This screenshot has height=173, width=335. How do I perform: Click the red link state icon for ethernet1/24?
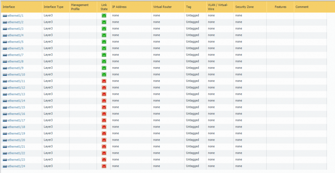pyautogui.click(x=104, y=166)
